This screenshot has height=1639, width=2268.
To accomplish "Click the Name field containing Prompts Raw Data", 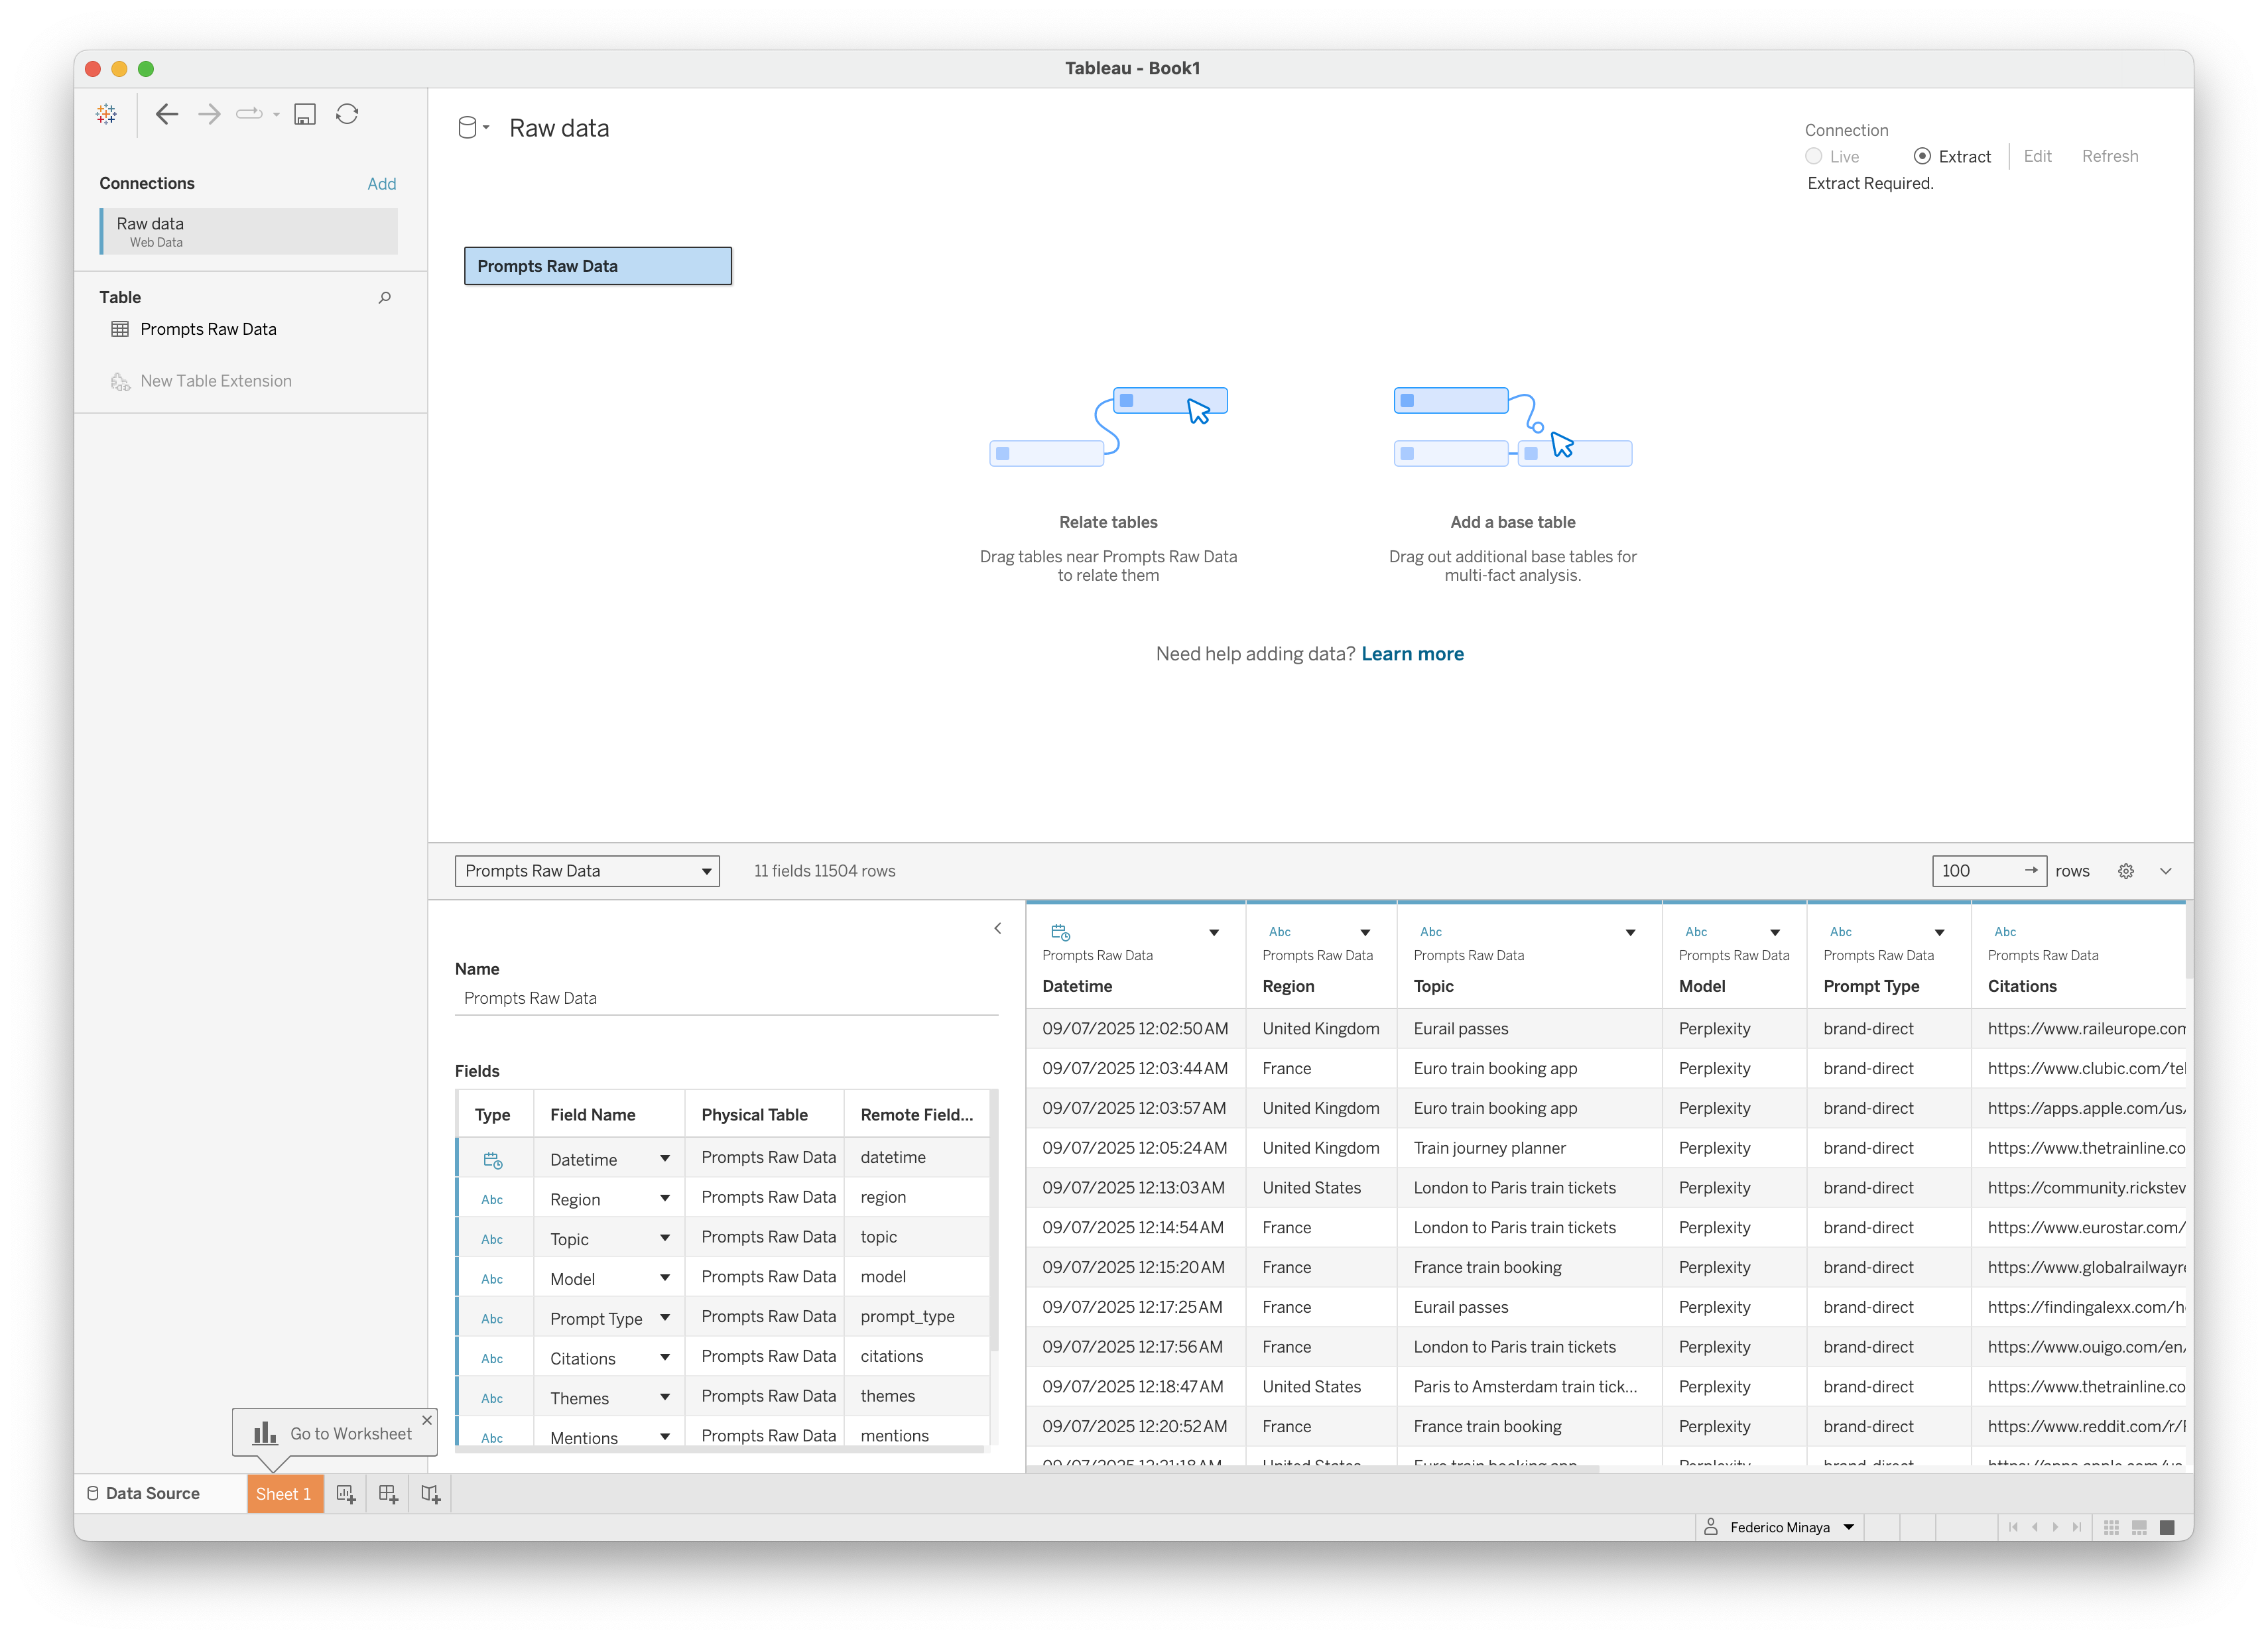I will 726,998.
